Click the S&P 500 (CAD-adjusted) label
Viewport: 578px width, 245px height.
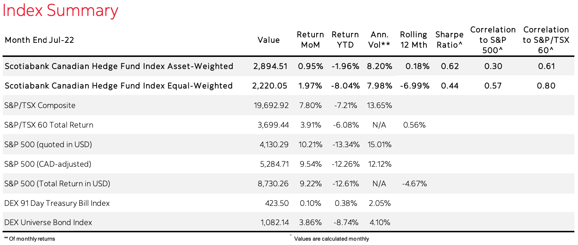[x=48, y=164]
